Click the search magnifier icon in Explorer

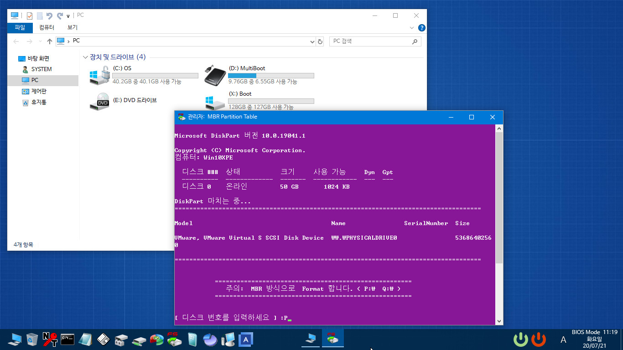tap(415, 41)
